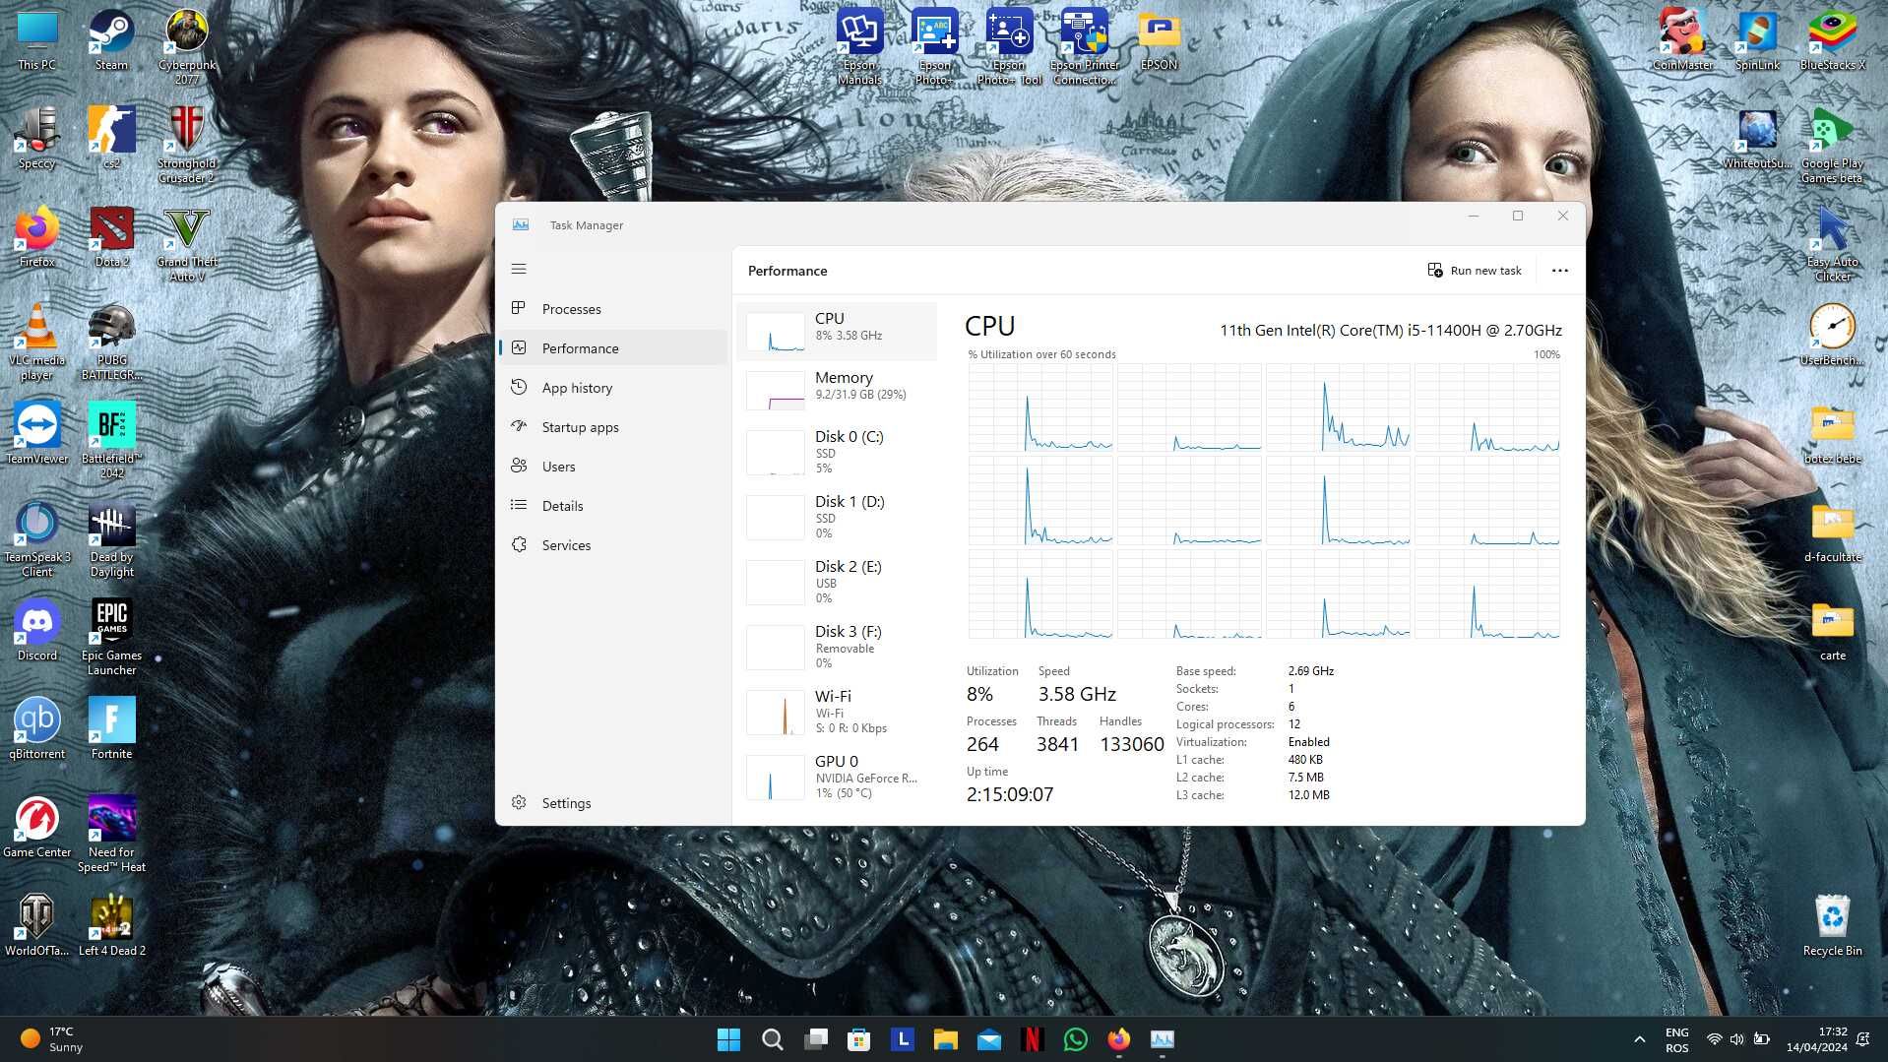Select the Firefox desktop icon

(37, 237)
